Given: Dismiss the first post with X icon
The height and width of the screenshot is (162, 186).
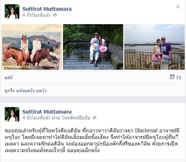Looking at the screenshot, I should [x=178, y=7].
